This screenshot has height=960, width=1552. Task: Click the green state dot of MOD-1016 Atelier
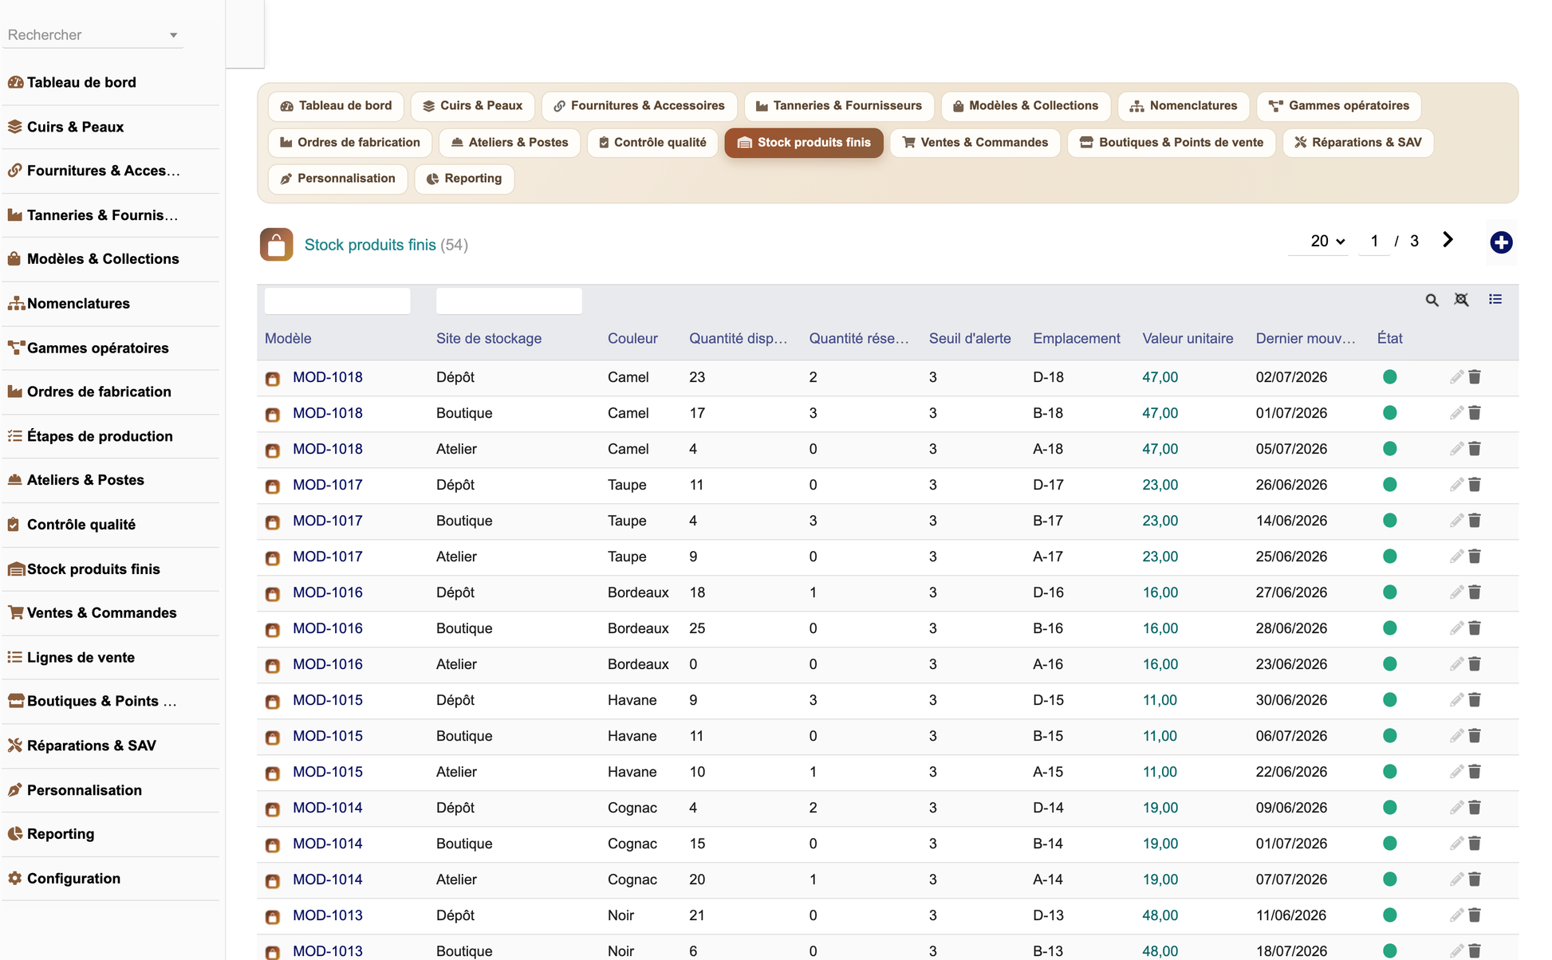[x=1389, y=664]
